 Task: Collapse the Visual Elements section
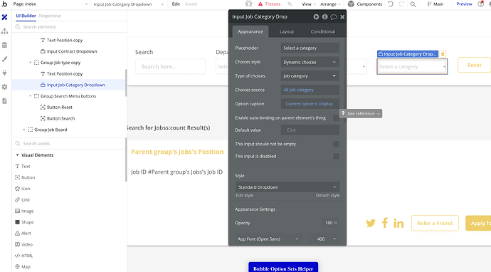17,155
